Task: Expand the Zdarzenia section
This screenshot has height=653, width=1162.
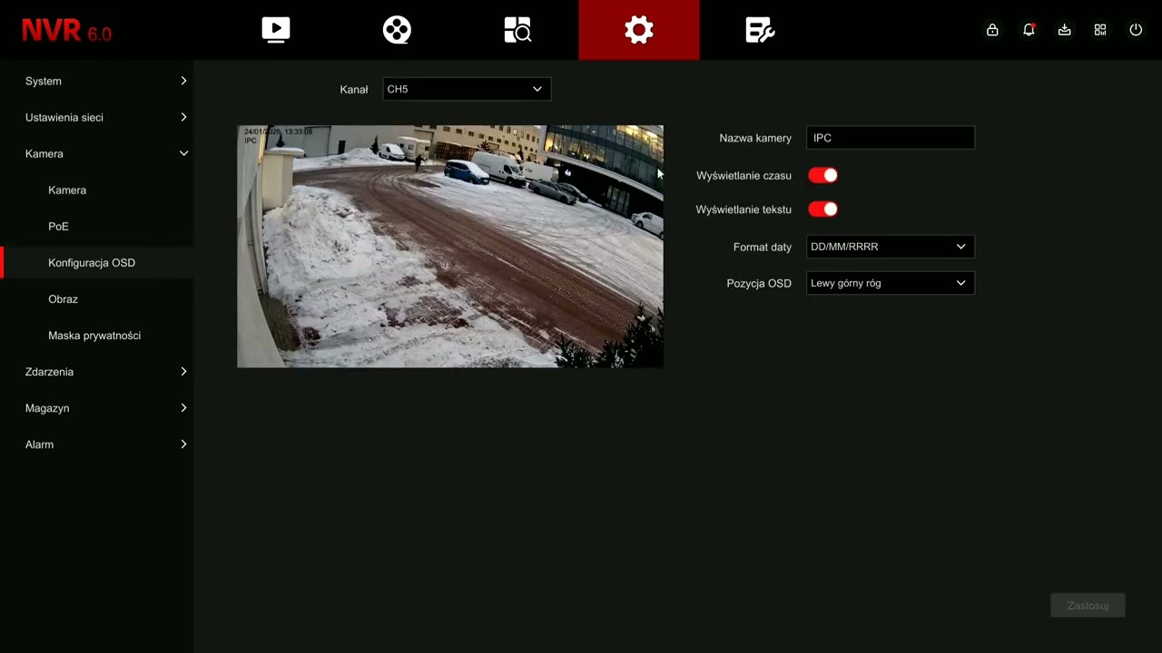Action: coord(97,372)
